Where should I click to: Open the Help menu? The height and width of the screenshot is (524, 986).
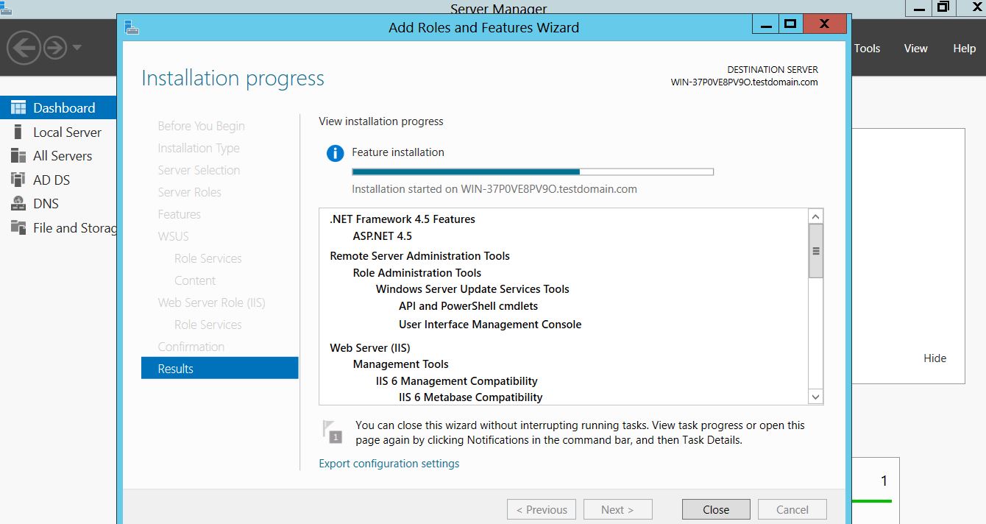[x=964, y=49]
